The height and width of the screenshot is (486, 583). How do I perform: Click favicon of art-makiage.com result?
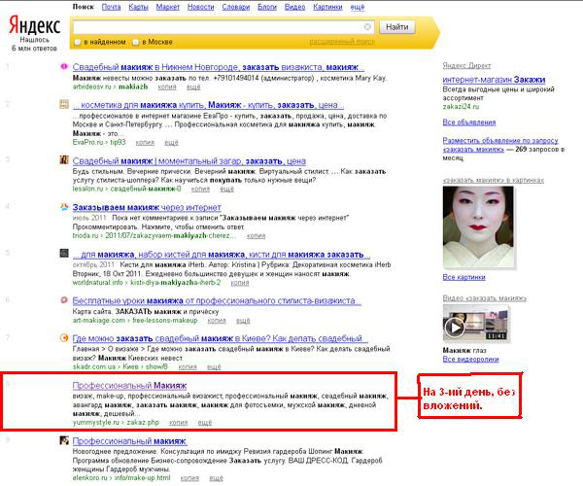coord(64,300)
